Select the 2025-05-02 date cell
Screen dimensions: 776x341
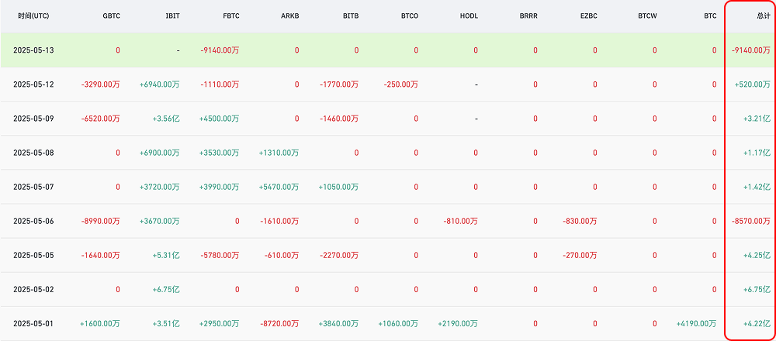[33, 290]
